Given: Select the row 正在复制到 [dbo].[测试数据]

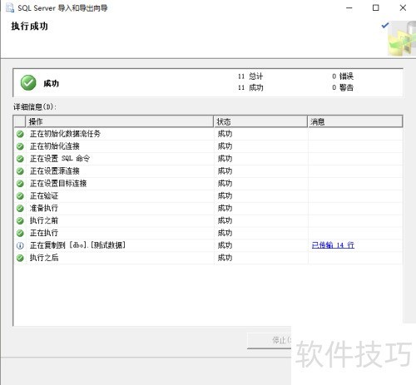Looking at the screenshot, I should pyautogui.click(x=208, y=245).
